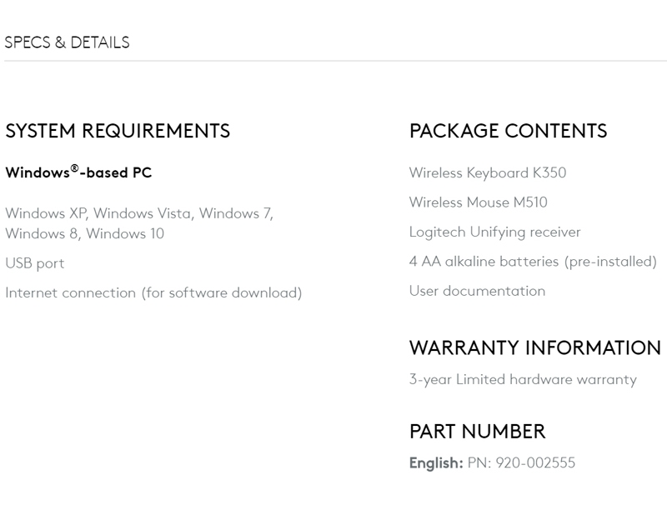Click the SPECS & DETAILS section header
The height and width of the screenshot is (515, 667).
tap(67, 42)
